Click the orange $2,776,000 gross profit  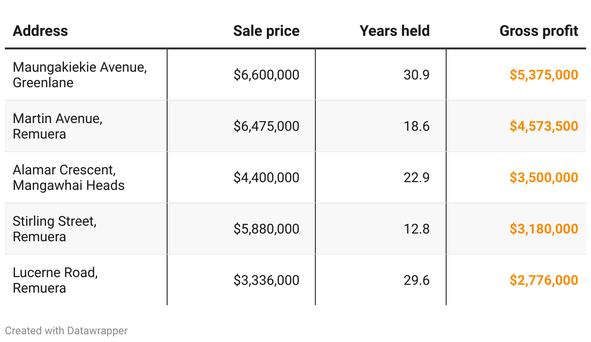[544, 280]
